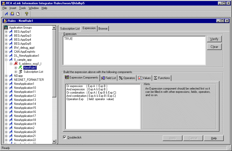Click the BEA eLink main window title icon
The height and width of the screenshot is (151, 232).
click(x=4, y=3)
